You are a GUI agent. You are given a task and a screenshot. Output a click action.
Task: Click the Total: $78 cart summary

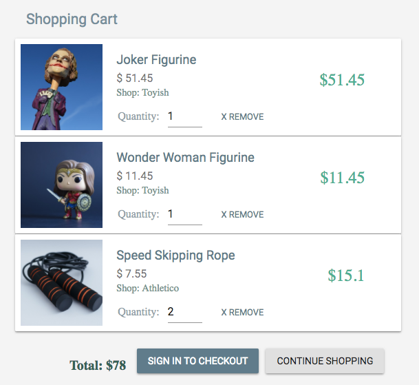tap(98, 365)
